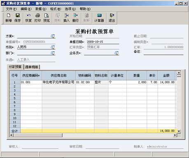Select cell 华北电子元件有限公司
Viewport: 189px width, 158px height.
[x=59, y=82]
